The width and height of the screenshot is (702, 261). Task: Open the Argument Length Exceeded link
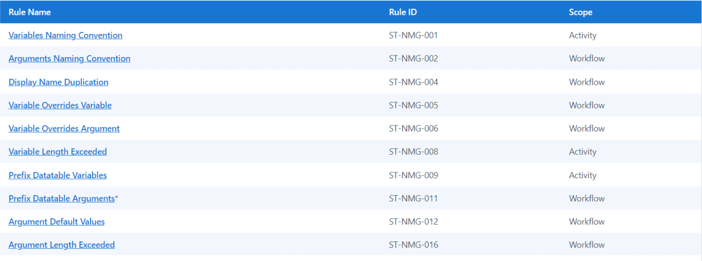[x=62, y=245]
